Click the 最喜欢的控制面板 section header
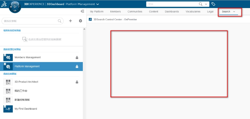 coord(12,30)
